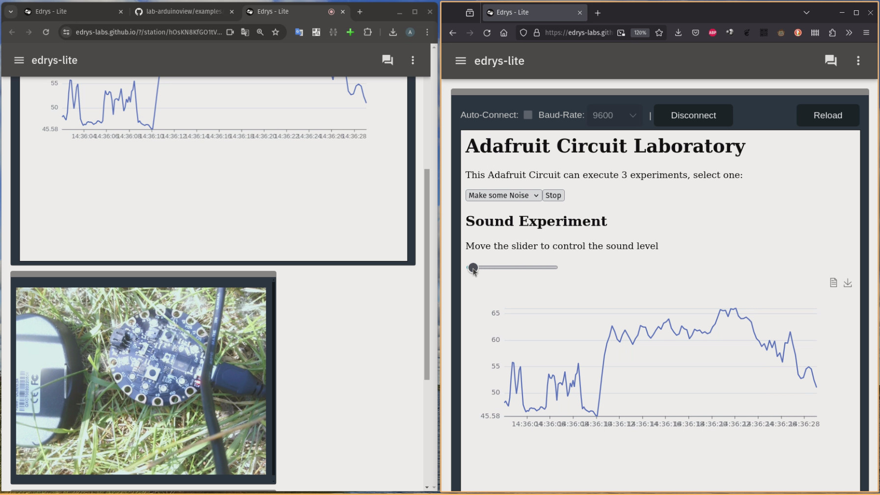The image size is (880, 495).
Task: Click the data view document icon above chart
Action: tap(833, 283)
